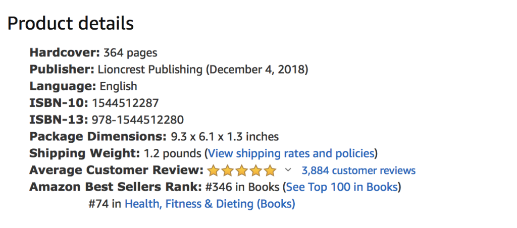Click the package dimensions 9.3 x 6.1 x 1.3 inches
Viewport: 517px width, 228px height.
pyautogui.click(x=224, y=136)
